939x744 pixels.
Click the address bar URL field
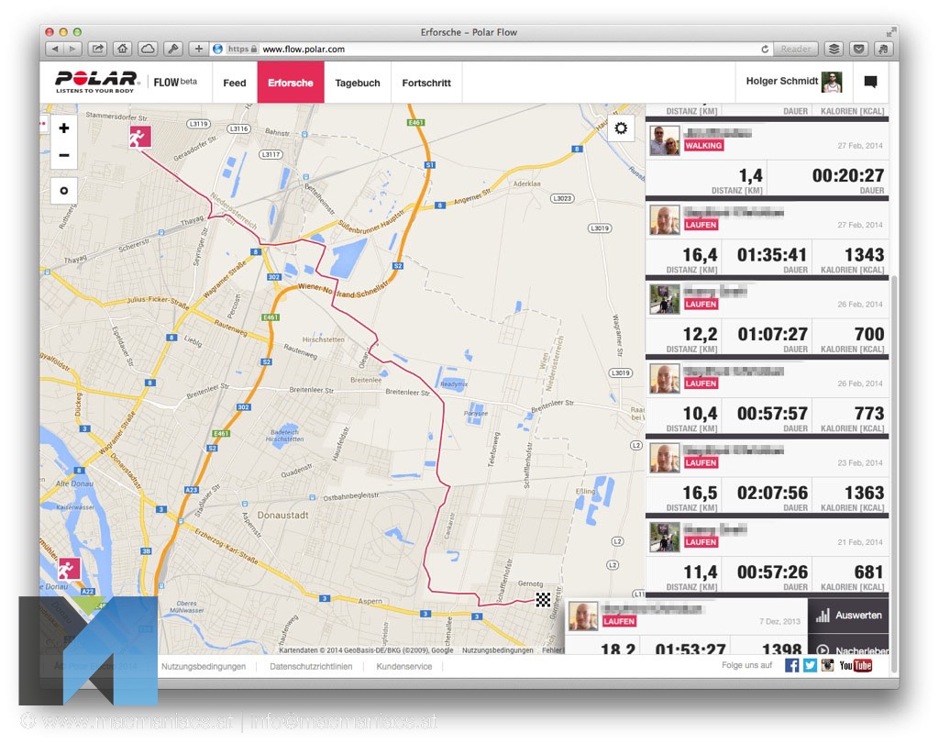pyautogui.click(x=492, y=50)
